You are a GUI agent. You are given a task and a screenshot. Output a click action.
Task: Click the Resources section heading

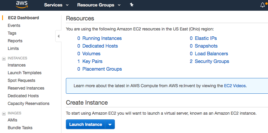click(80, 18)
